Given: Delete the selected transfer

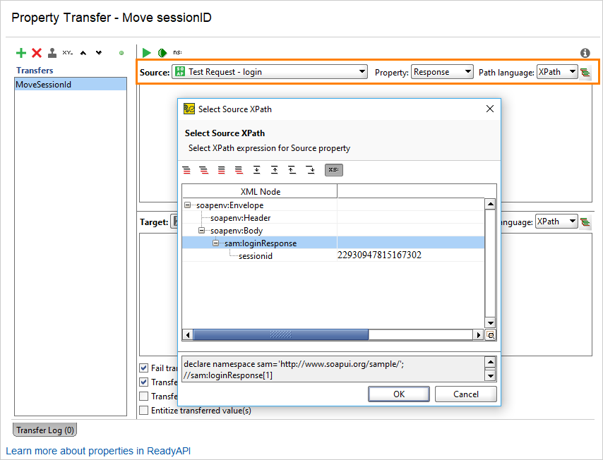Looking at the screenshot, I should point(37,52).
